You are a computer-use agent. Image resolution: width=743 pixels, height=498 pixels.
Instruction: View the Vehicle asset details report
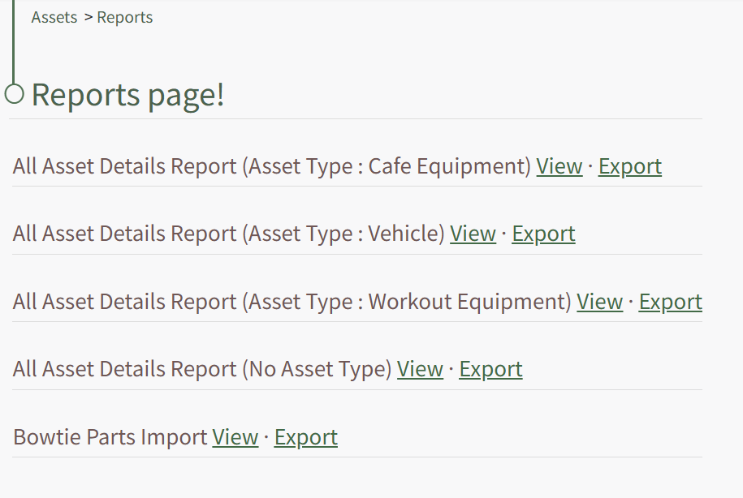click(473, 234)
